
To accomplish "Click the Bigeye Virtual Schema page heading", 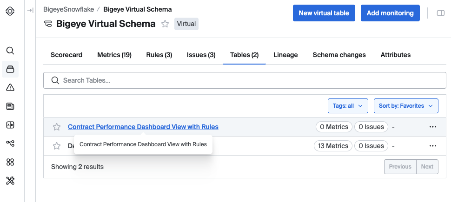I will tap(106, 24).
